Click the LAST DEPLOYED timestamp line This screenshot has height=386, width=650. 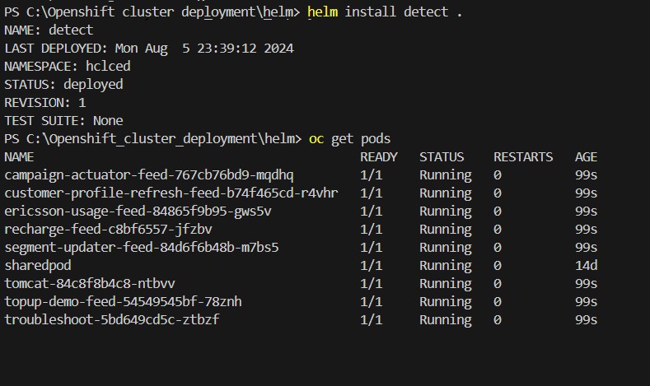(149, 49)
